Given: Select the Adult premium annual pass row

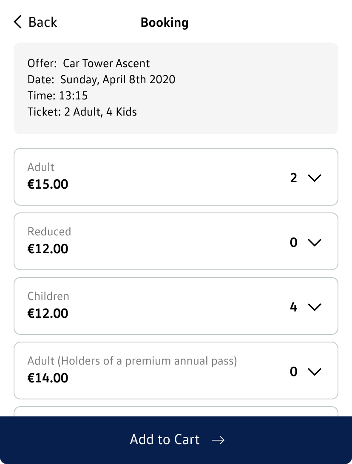Looking at the screenshot, I should pos(149,371).
